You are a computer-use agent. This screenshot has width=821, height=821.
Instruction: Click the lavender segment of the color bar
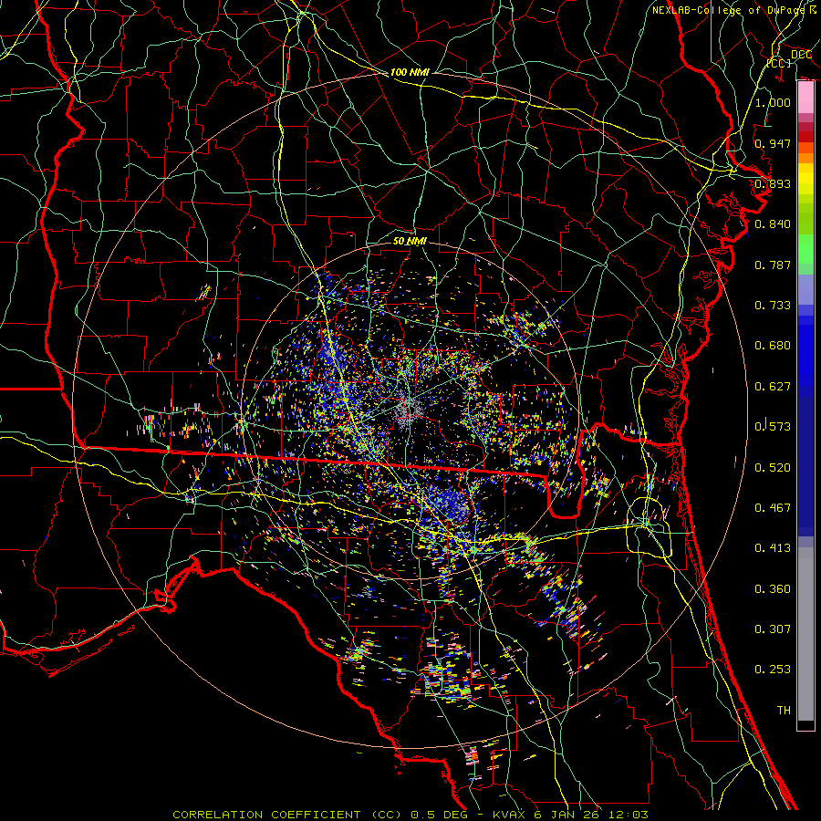click(805, 289)
